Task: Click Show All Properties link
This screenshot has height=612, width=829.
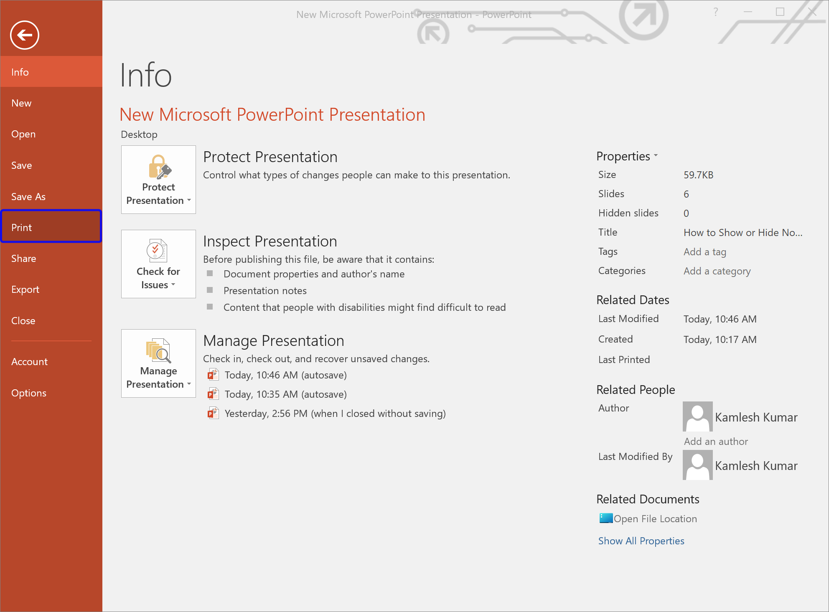Action: point(641,541)
